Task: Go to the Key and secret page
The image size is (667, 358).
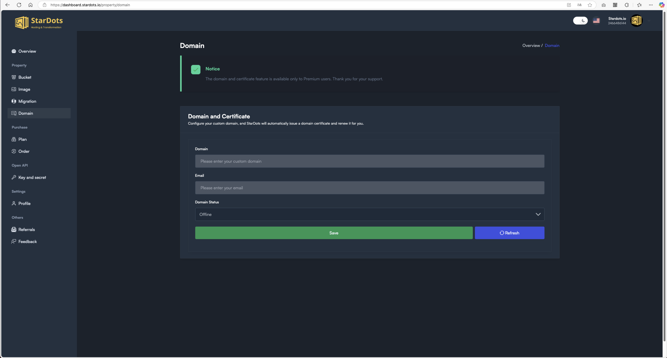Action: click(32, 177)
